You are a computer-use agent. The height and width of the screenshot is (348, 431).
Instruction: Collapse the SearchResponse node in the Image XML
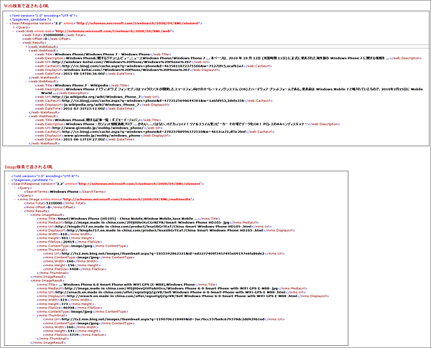[8, 184]
